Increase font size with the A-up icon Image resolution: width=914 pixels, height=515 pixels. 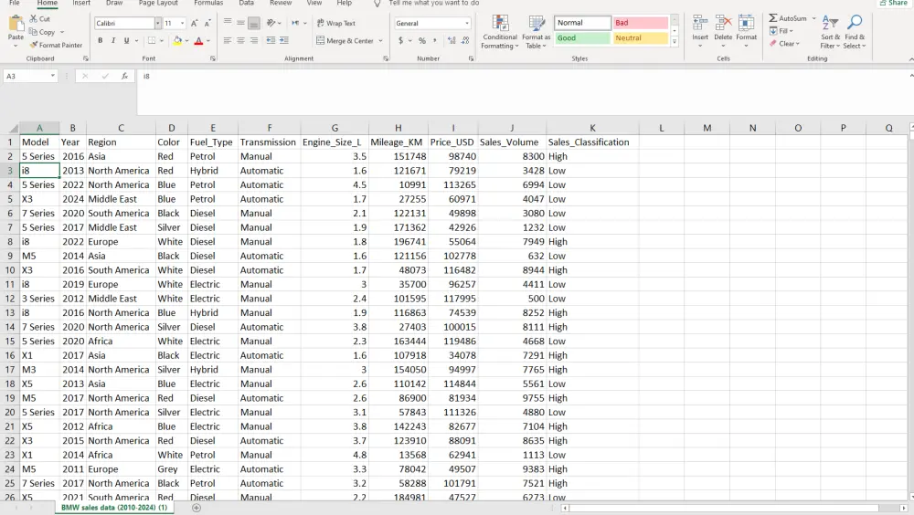194,24
